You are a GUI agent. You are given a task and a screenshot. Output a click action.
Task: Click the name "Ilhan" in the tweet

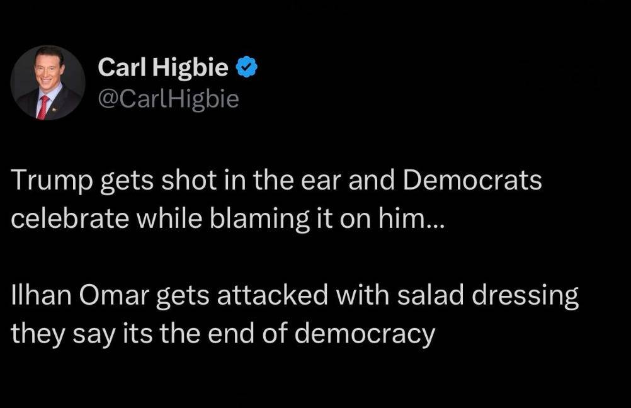pyautogui.click(x=39, y=297)
